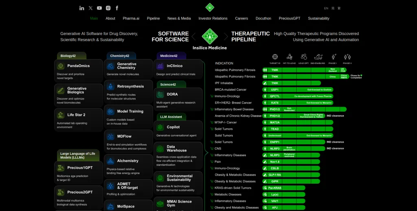This screenshot has height=211, width=417.
Task: Open the Main menu item
Action: pyautogui.click(x=94, y=18)
